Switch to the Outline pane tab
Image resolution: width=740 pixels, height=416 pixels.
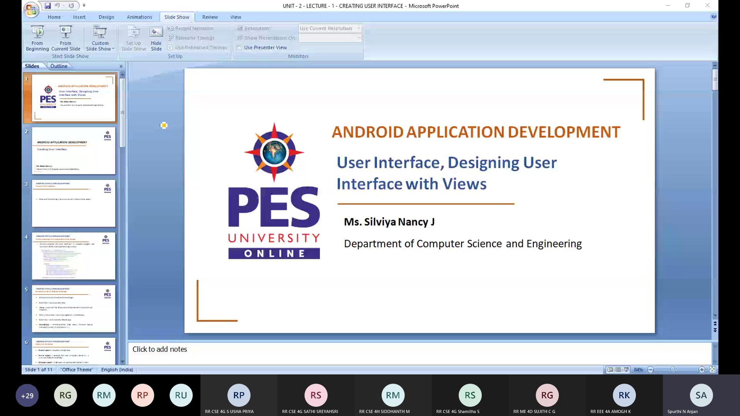click(x=59, y=66)
